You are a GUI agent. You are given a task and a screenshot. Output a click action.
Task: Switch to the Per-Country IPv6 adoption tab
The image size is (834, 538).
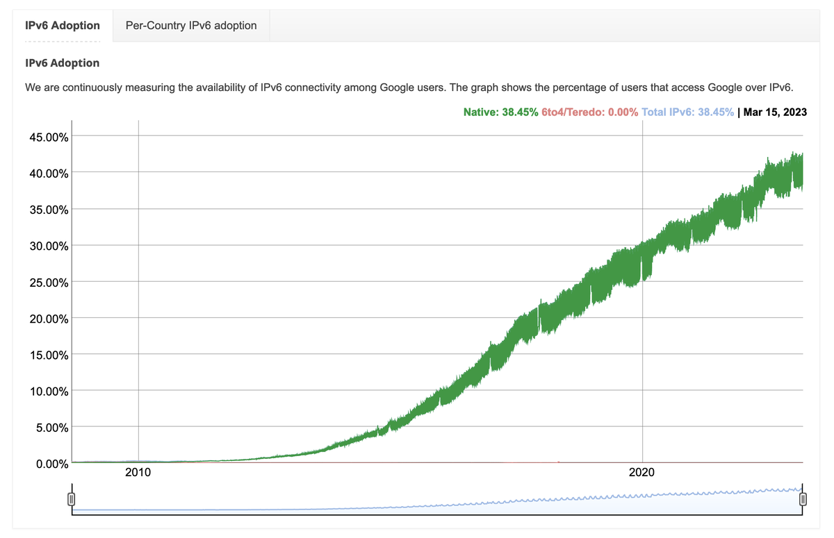190,25
